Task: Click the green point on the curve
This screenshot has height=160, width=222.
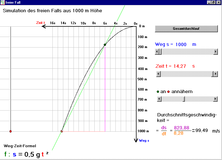Action: (x=105, y=45)
